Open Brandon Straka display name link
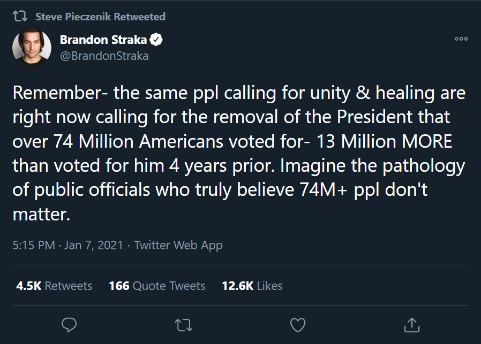This screenshot has width=481, height=344. (103, 40)
